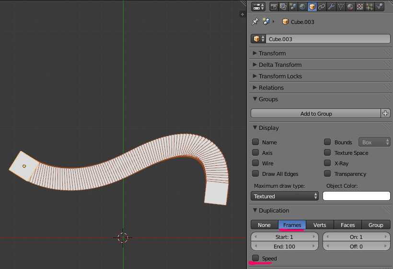
Task: Click the white Object Color swatch
Action: (x=357, y=196)
